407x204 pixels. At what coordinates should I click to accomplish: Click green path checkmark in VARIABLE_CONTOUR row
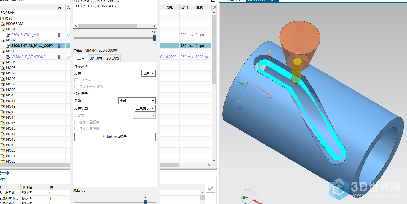click(68, 57)
